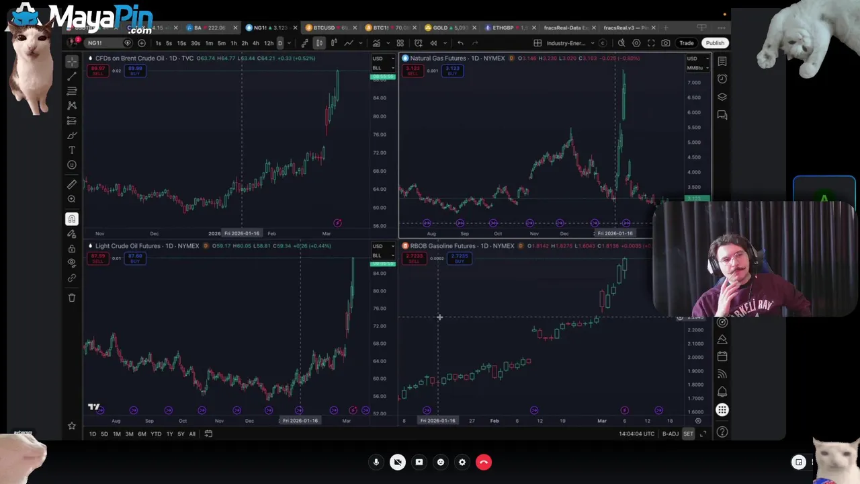Open the indicator templates grid icon
This screenshot has height=484, width=860.
400,43
